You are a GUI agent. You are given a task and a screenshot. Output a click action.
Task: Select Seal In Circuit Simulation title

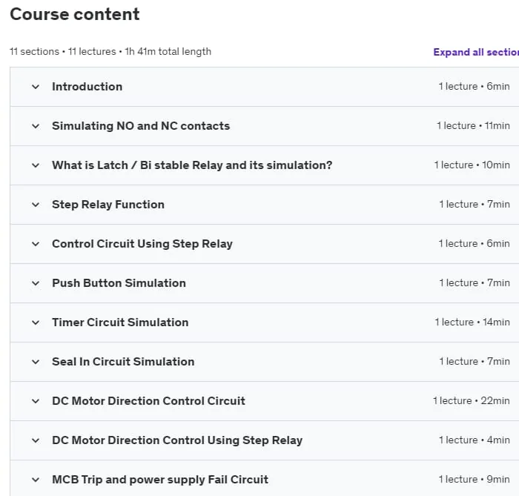coord(123,362)
